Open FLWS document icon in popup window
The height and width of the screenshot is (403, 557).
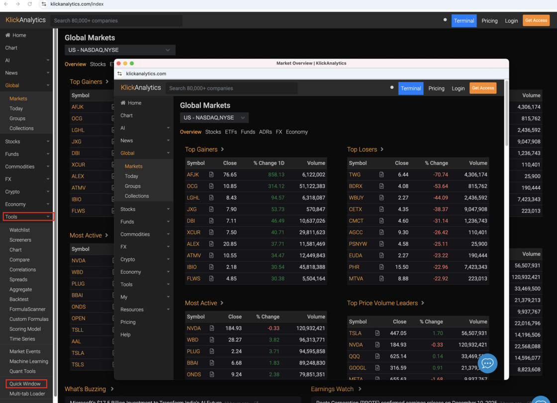(211, 278)
